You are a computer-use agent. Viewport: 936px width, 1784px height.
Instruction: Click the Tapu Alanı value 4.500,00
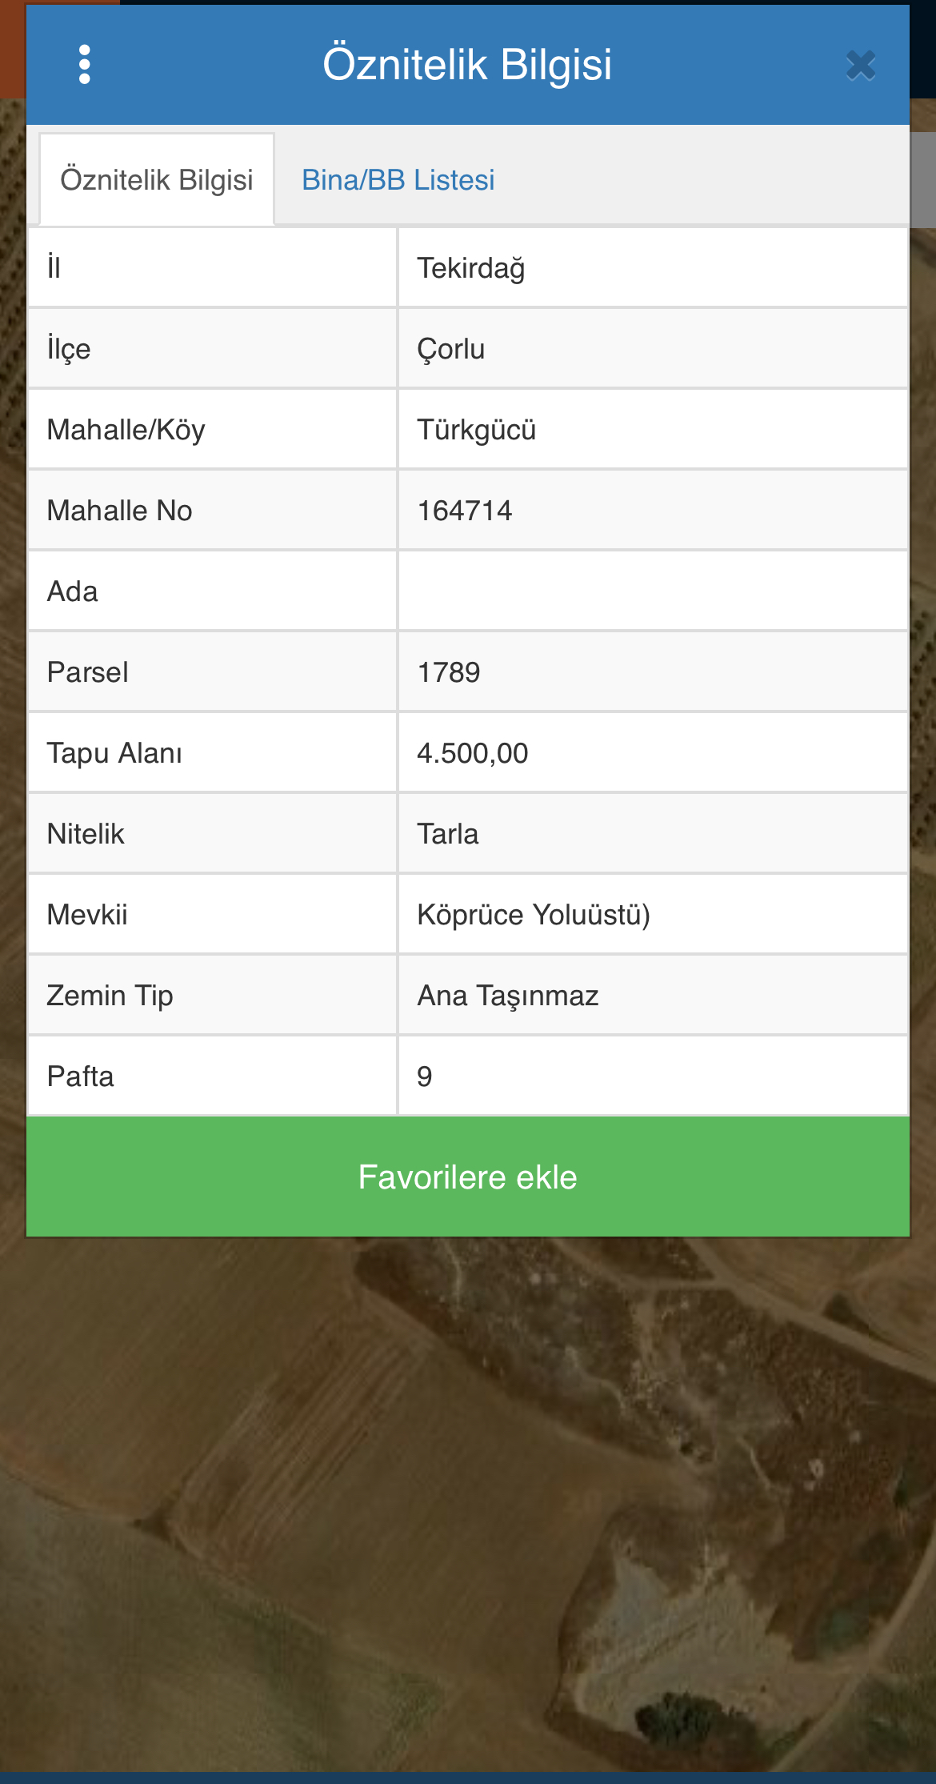click(x=473, y=753)
